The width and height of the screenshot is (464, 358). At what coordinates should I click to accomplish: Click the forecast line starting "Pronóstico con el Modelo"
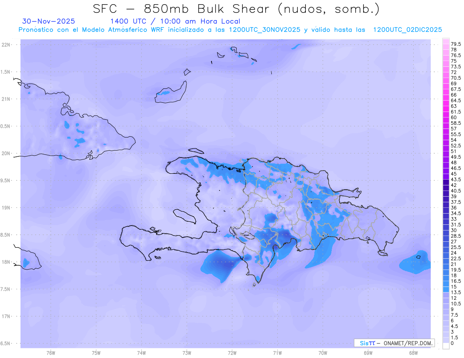[230, 30]
